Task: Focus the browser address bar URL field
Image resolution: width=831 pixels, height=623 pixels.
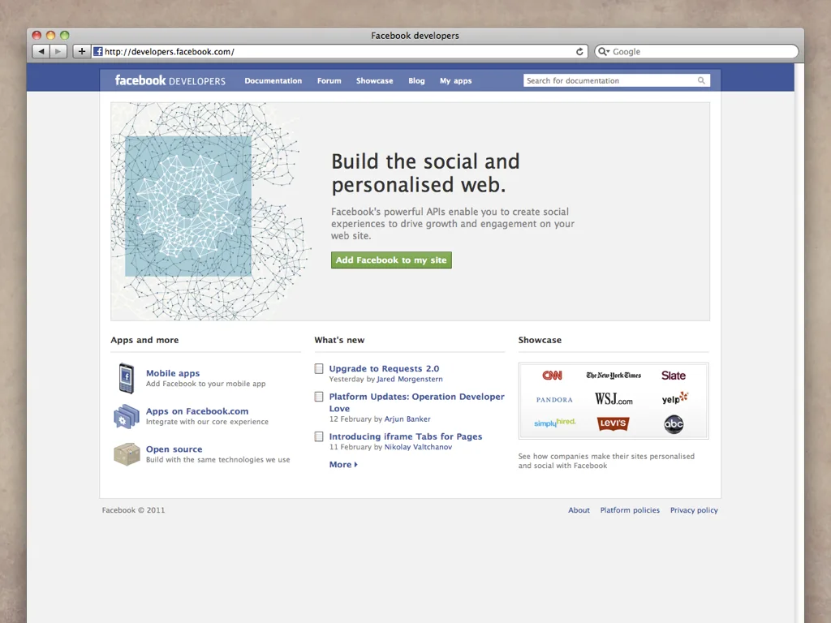Action: pos(339,51)
